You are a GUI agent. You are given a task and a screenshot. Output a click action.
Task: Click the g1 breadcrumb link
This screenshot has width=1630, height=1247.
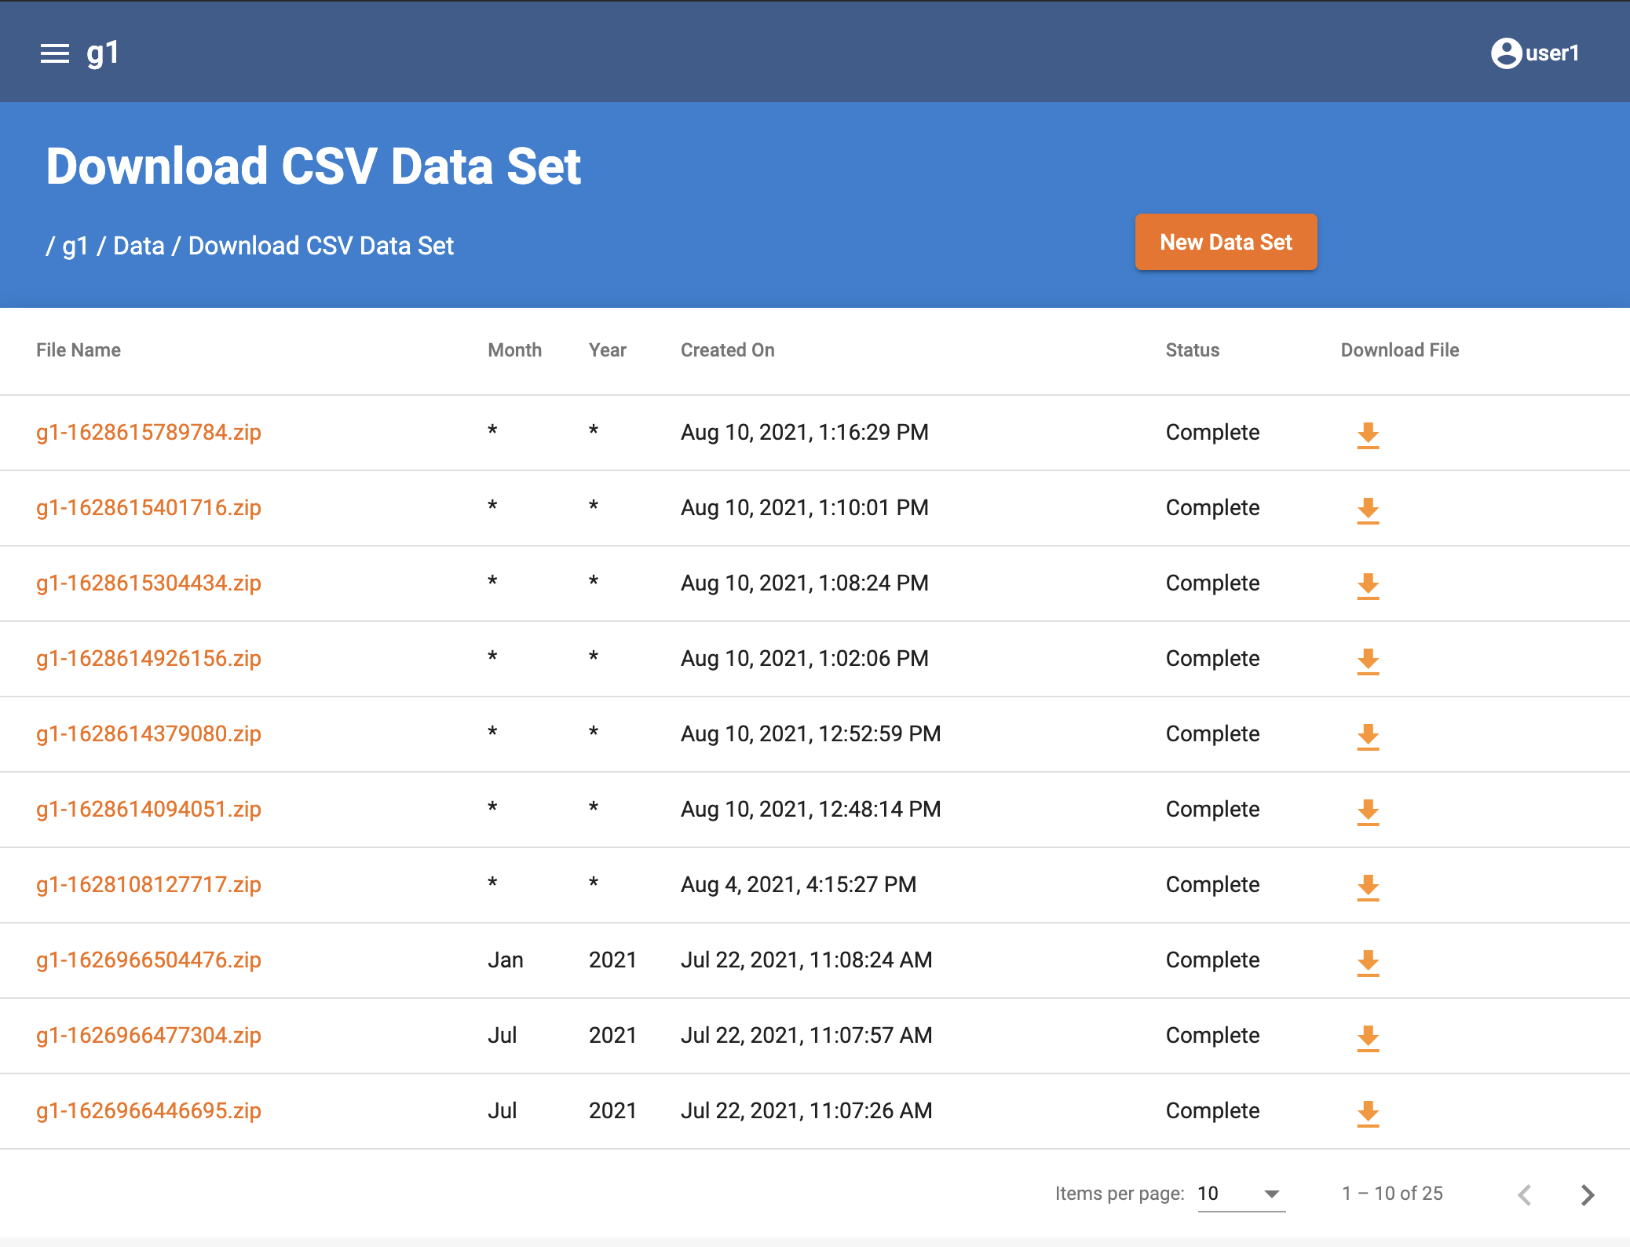click(75, 245)
